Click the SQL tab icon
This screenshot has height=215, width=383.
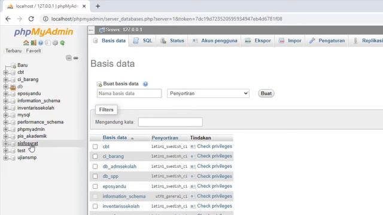tap(136, 41)
